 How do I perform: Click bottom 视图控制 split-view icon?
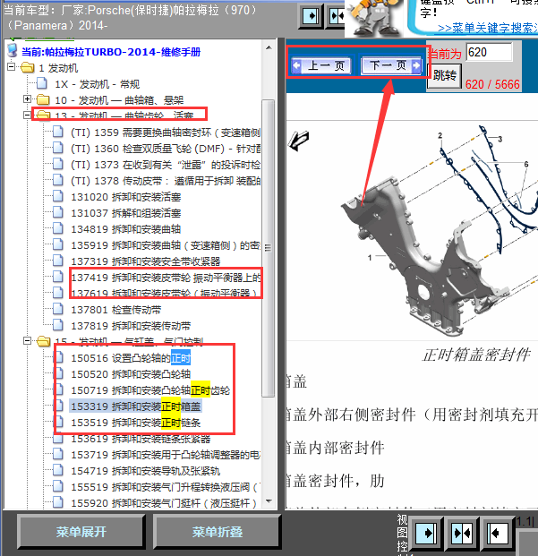(462, 534)
